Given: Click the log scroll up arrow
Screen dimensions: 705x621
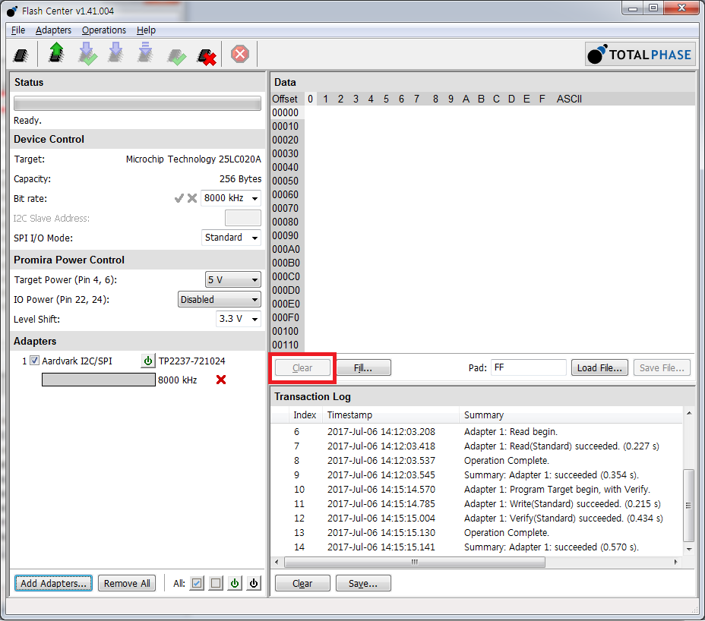Looking at the screenshot, I should tap(688, 413).
